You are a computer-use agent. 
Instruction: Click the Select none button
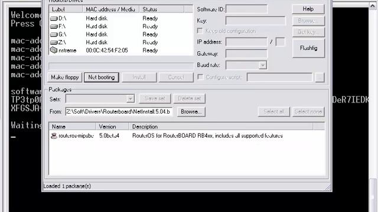point(308,112)
